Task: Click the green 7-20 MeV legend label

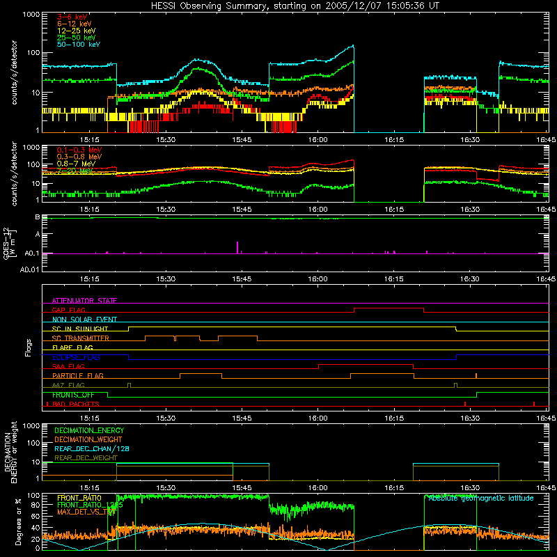Action: [74, 171]
